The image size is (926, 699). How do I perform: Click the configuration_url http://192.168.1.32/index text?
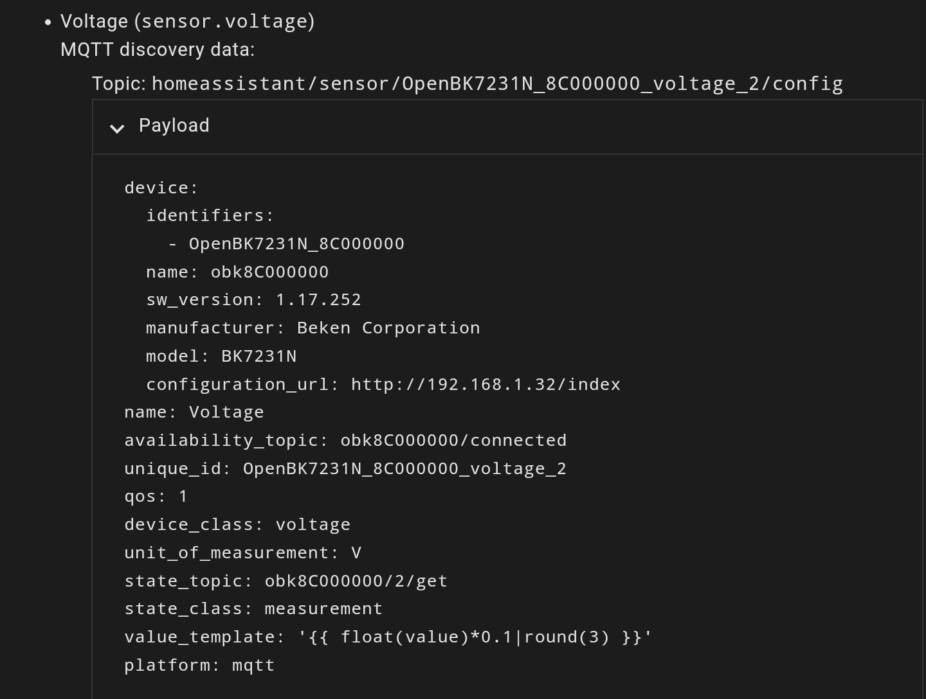(x=486, y=384)
